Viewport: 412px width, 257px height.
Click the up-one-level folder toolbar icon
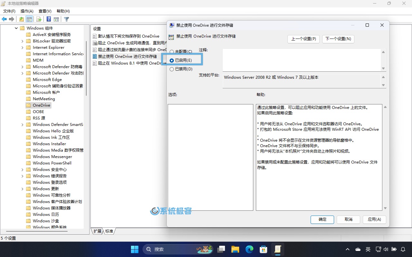[x=22, y=19]
